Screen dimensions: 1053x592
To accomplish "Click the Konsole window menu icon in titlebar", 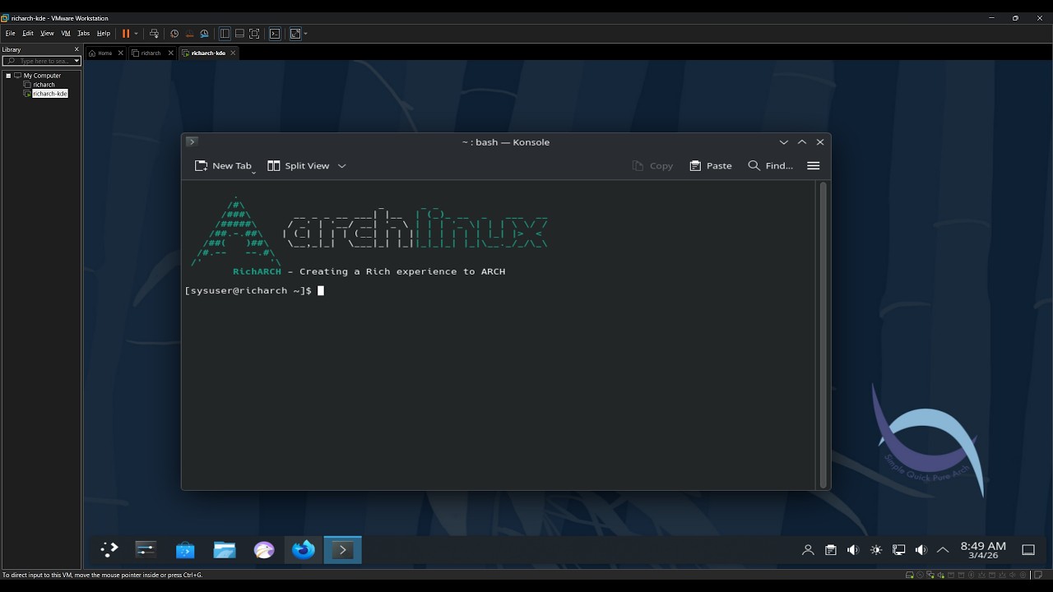I will 192,141.
